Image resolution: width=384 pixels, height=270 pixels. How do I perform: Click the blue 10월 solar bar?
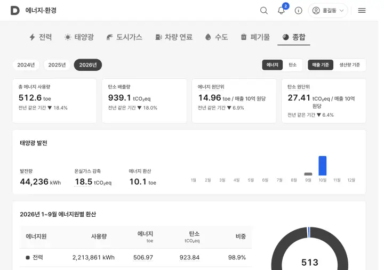322,166
